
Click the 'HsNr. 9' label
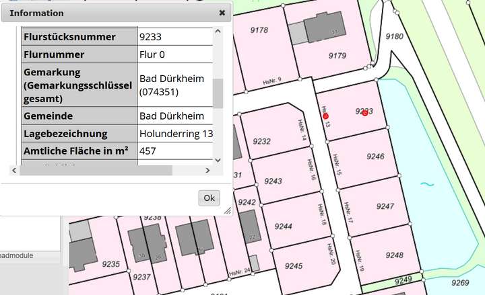coord(272,81)
